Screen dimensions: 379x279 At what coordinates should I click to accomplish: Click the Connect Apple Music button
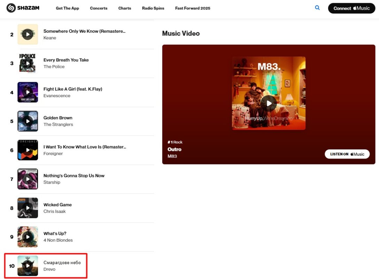pos(351,8)
